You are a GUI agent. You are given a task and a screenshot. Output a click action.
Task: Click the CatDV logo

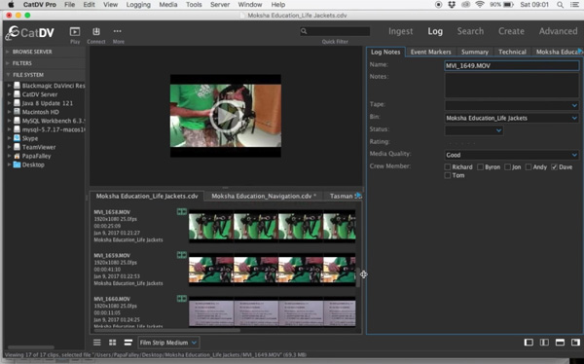click(x=30, y=33)
